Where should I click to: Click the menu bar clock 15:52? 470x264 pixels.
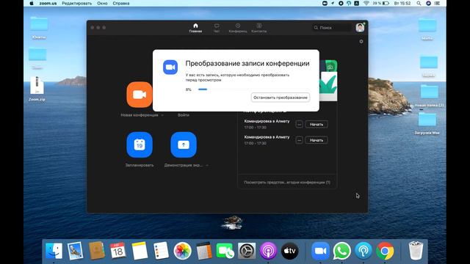tap(402, 3)
